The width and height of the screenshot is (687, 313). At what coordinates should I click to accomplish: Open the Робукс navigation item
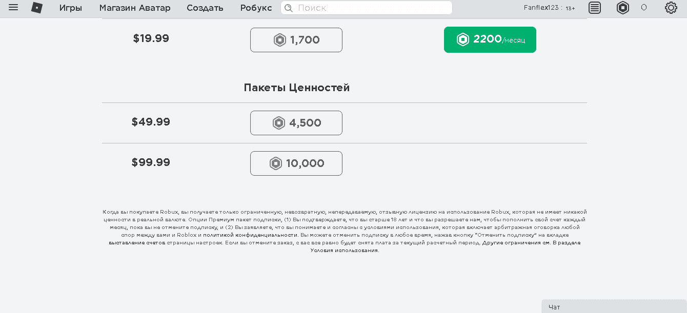(x=255, y=8)
